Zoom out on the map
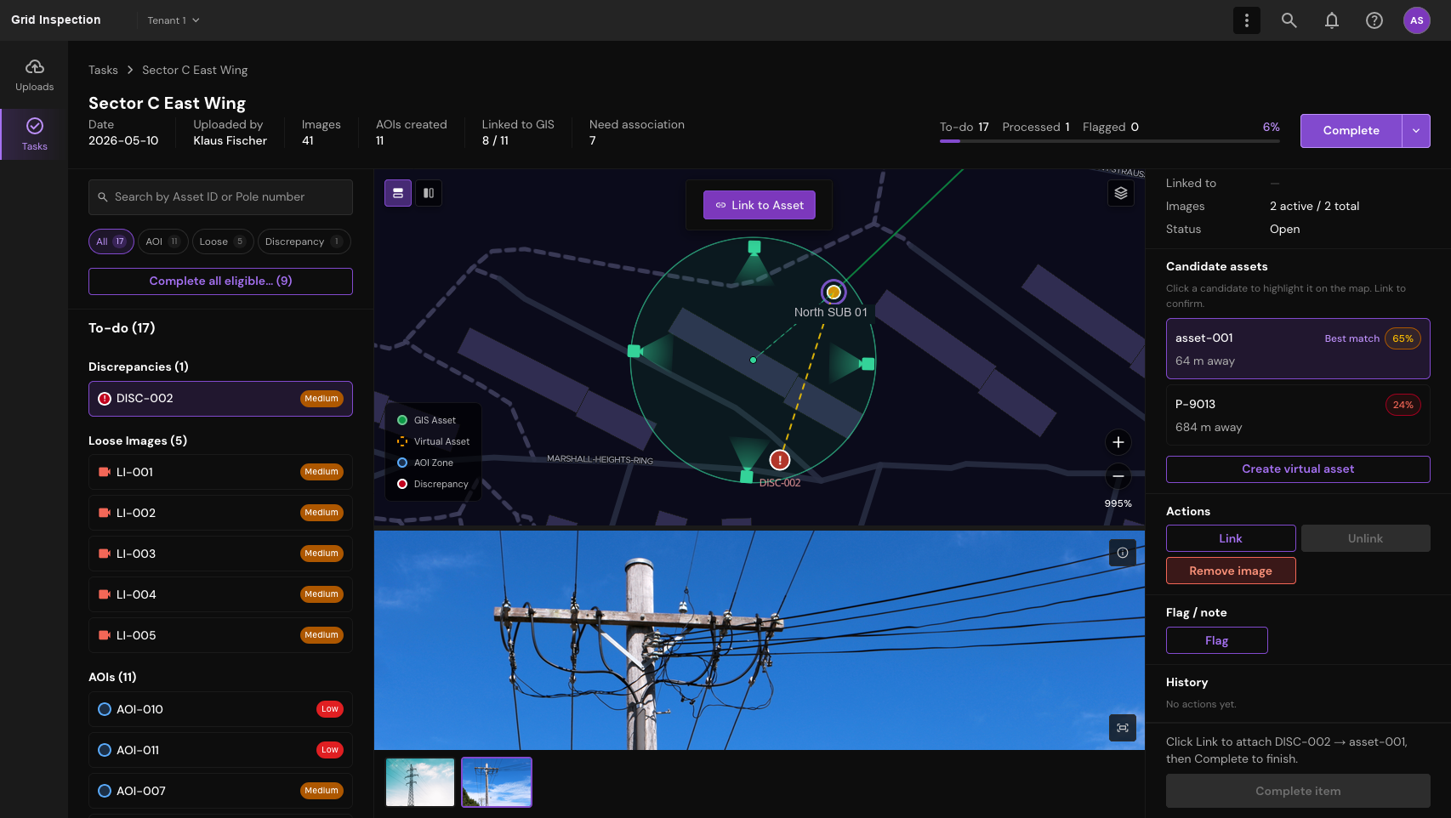 1118,477
